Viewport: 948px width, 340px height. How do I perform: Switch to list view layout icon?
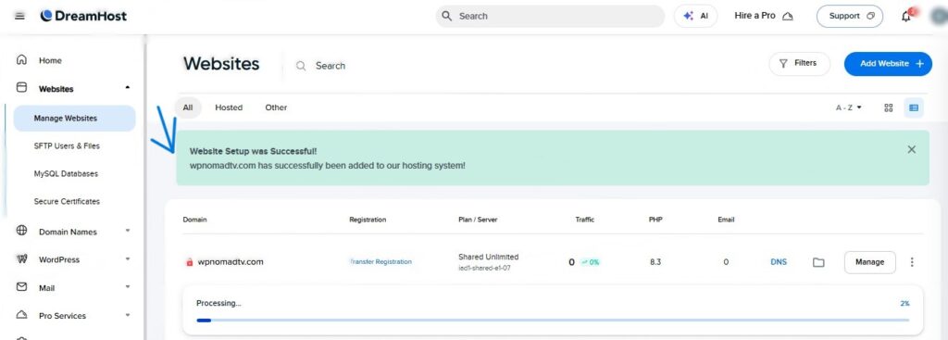(x=914, y=107)
